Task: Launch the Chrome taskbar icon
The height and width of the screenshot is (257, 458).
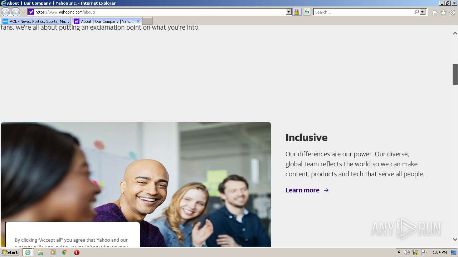Action: click(65, 252)
